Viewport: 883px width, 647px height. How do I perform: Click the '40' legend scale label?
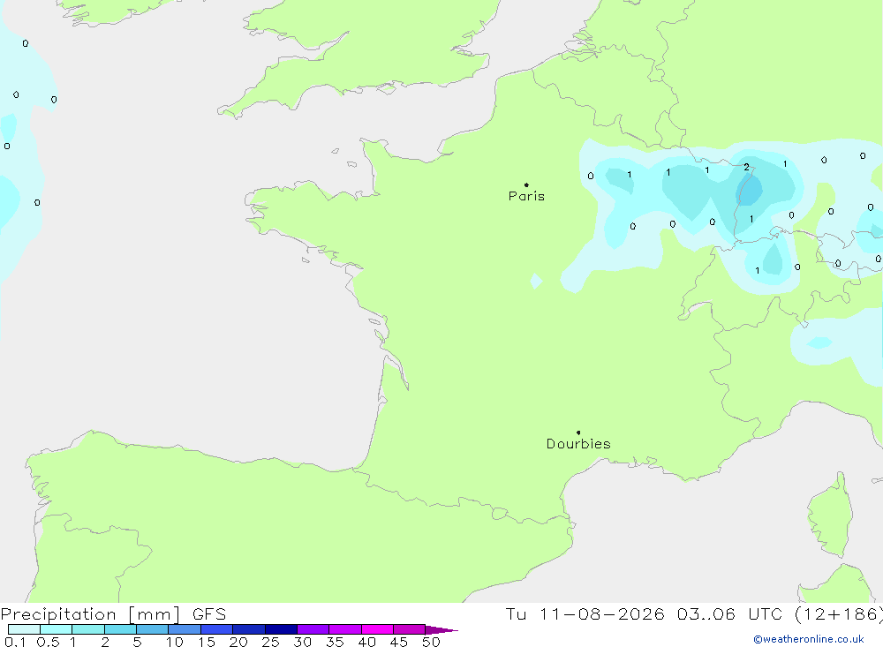[367, 642]
